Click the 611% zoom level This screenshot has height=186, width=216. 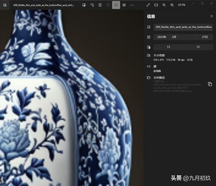click(182, 5)
